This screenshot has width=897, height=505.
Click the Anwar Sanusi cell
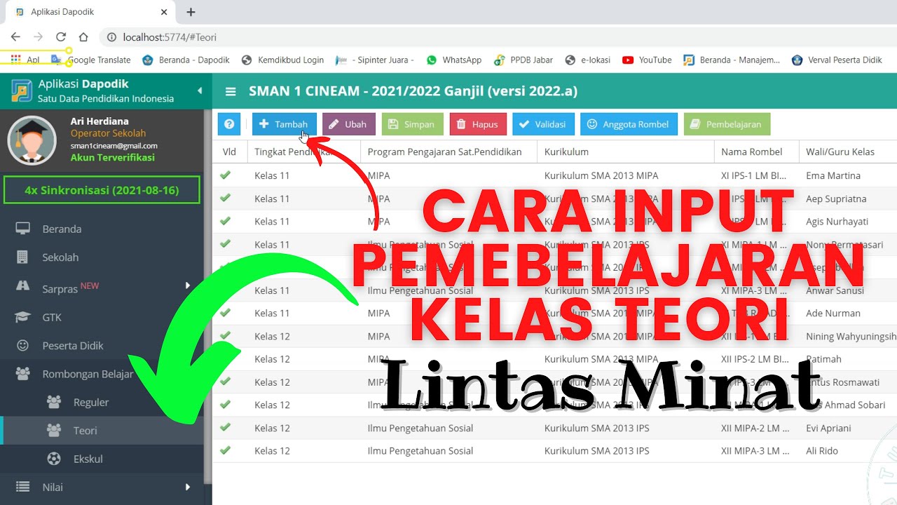(x=835, y=290)
